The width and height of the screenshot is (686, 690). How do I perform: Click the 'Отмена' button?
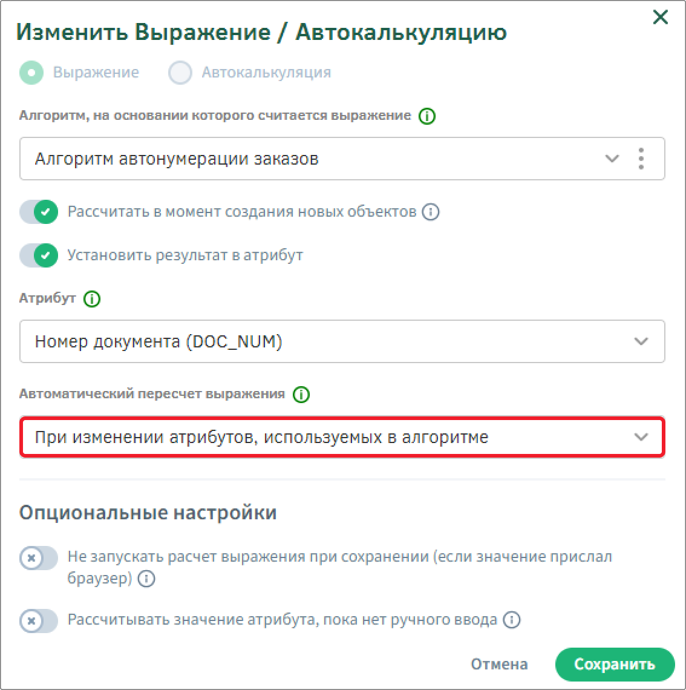tap(499, 664)
